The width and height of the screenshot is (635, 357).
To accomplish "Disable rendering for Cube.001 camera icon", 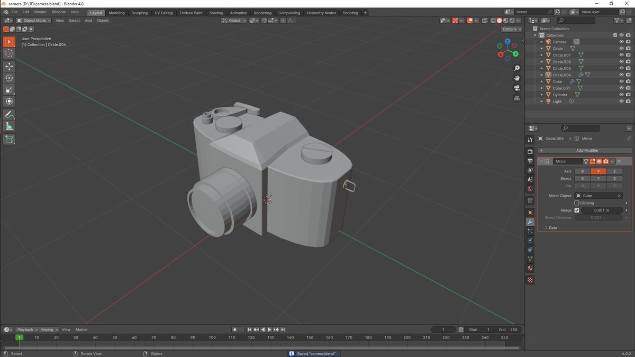I will click(628, 88).
